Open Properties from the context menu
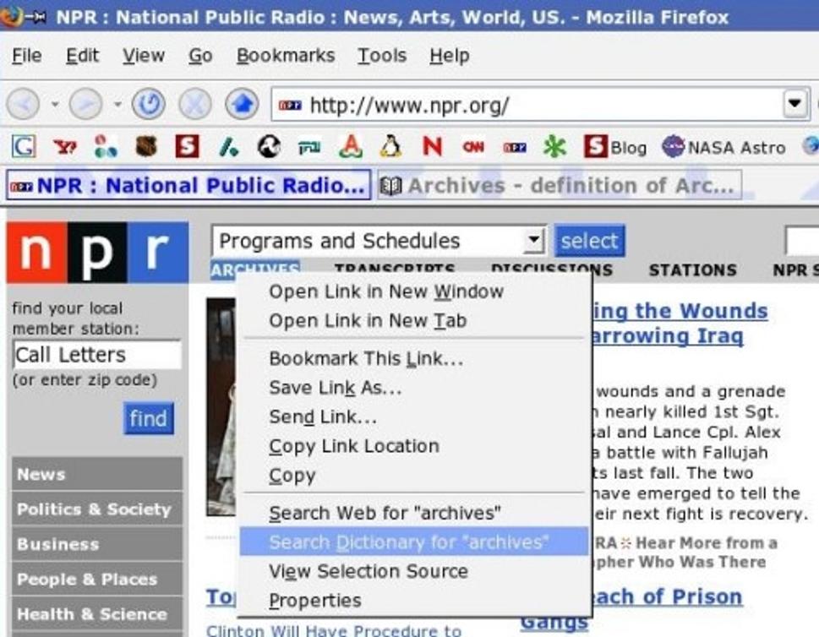The height and width of the screenshot is (637, 819). point(415,601)
